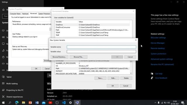
Task: Launch PowerPoint from taskbar
Action: pos(30,103)
